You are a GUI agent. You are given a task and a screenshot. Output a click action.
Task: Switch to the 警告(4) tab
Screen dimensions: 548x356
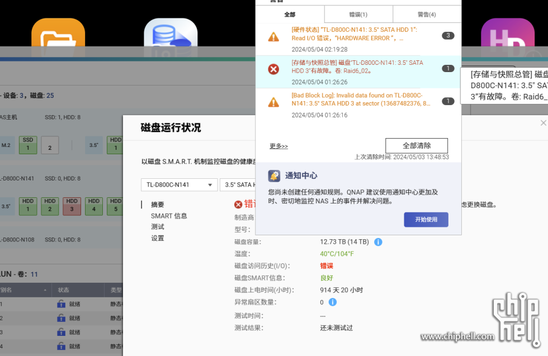coord(427,15)
